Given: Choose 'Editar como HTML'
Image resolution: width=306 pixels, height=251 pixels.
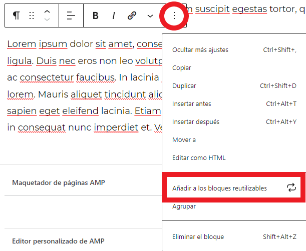Looking at the screenshot, I should click(199, 158).
